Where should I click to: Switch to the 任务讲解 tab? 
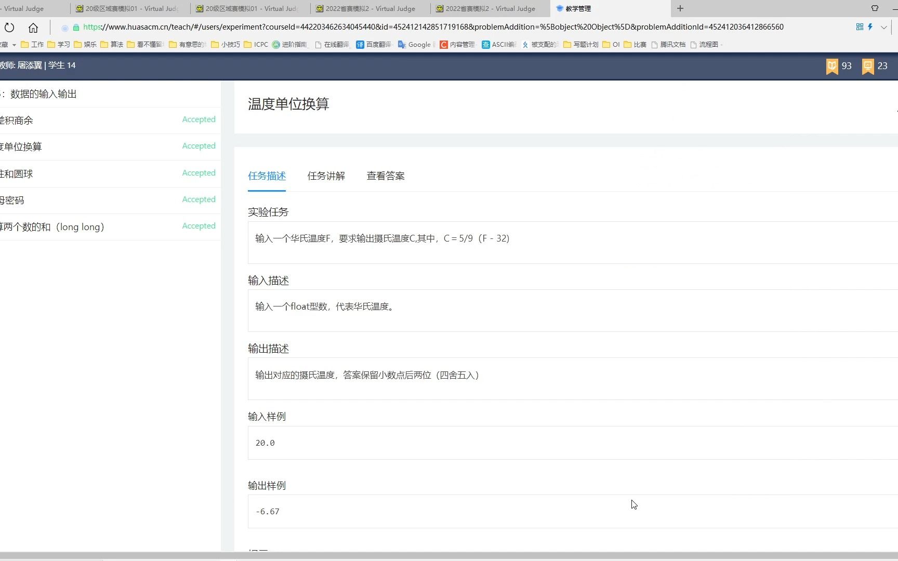[x=326, y=176]
